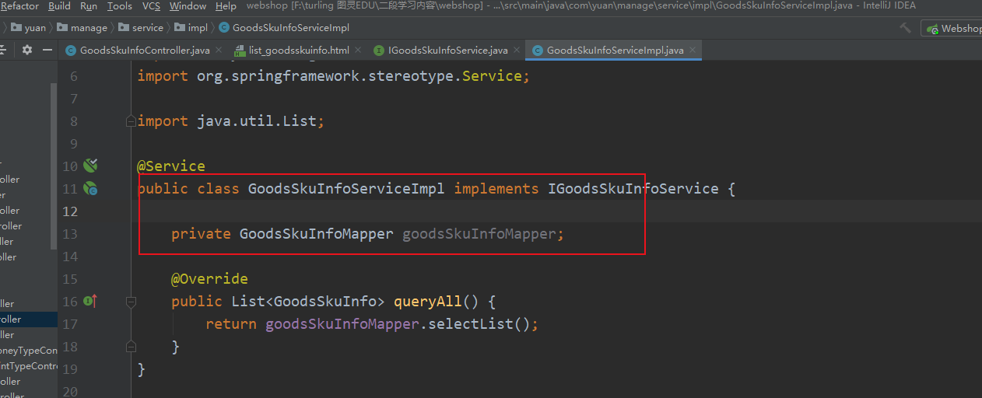Switch to IGoodsSkuInfoService.java tab
The height and width of the screenshot is (398, 982).
coord(449,51)
